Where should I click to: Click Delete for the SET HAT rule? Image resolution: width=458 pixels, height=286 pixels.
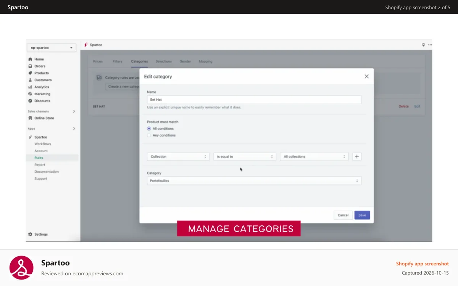(x=403, y=106)
